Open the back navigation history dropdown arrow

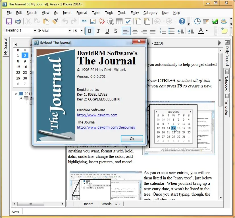163,21
